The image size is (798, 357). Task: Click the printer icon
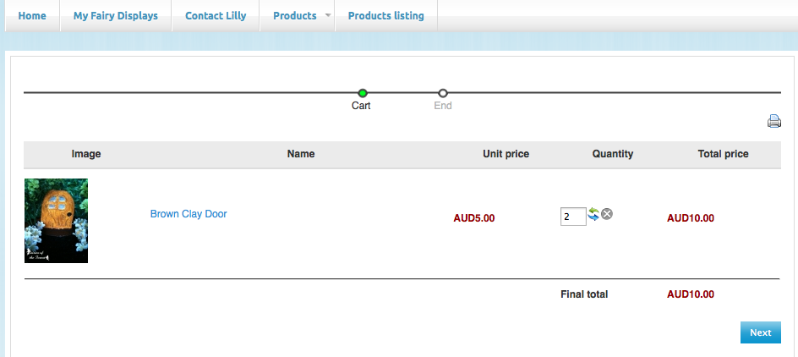click(773, 121)
